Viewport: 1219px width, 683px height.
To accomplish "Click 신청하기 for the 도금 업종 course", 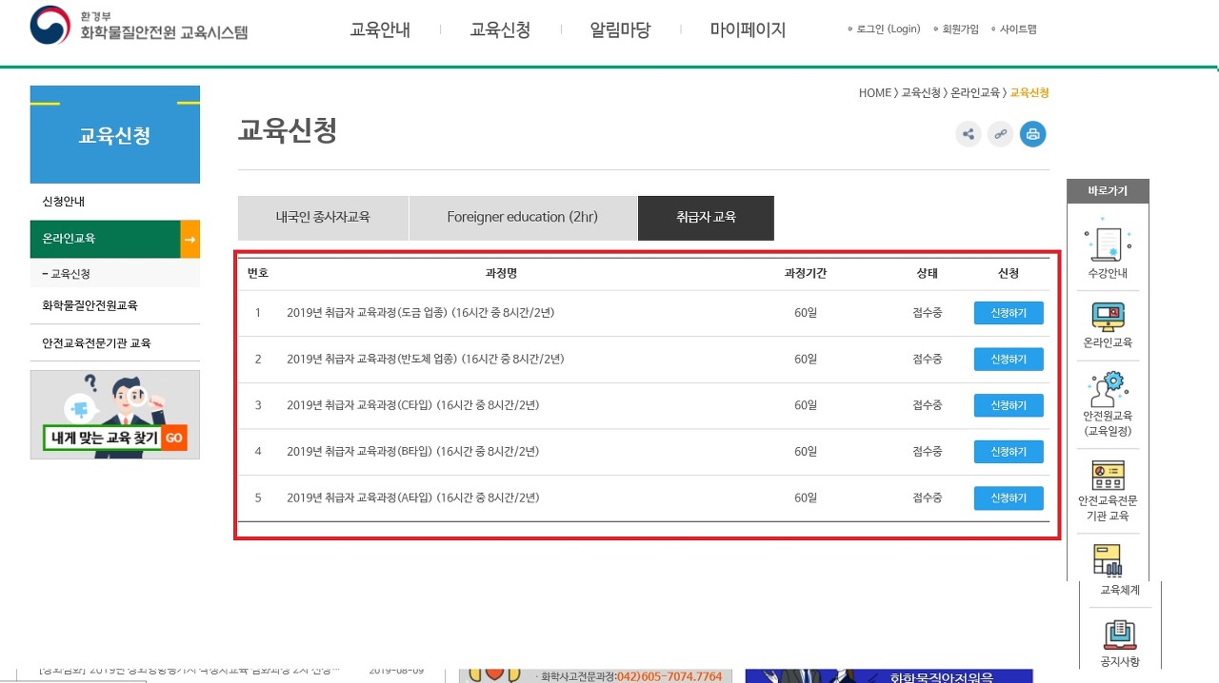I will click(x=1009, y=312).
